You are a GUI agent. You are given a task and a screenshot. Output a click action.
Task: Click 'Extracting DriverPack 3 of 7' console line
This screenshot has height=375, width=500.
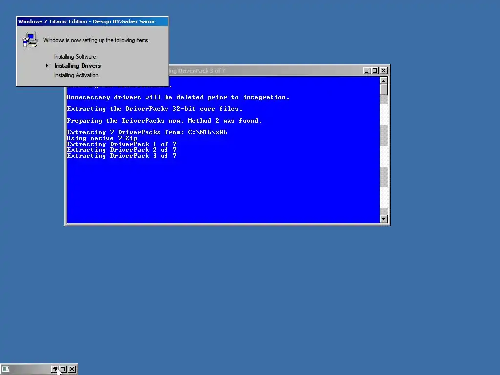point(122,156)
